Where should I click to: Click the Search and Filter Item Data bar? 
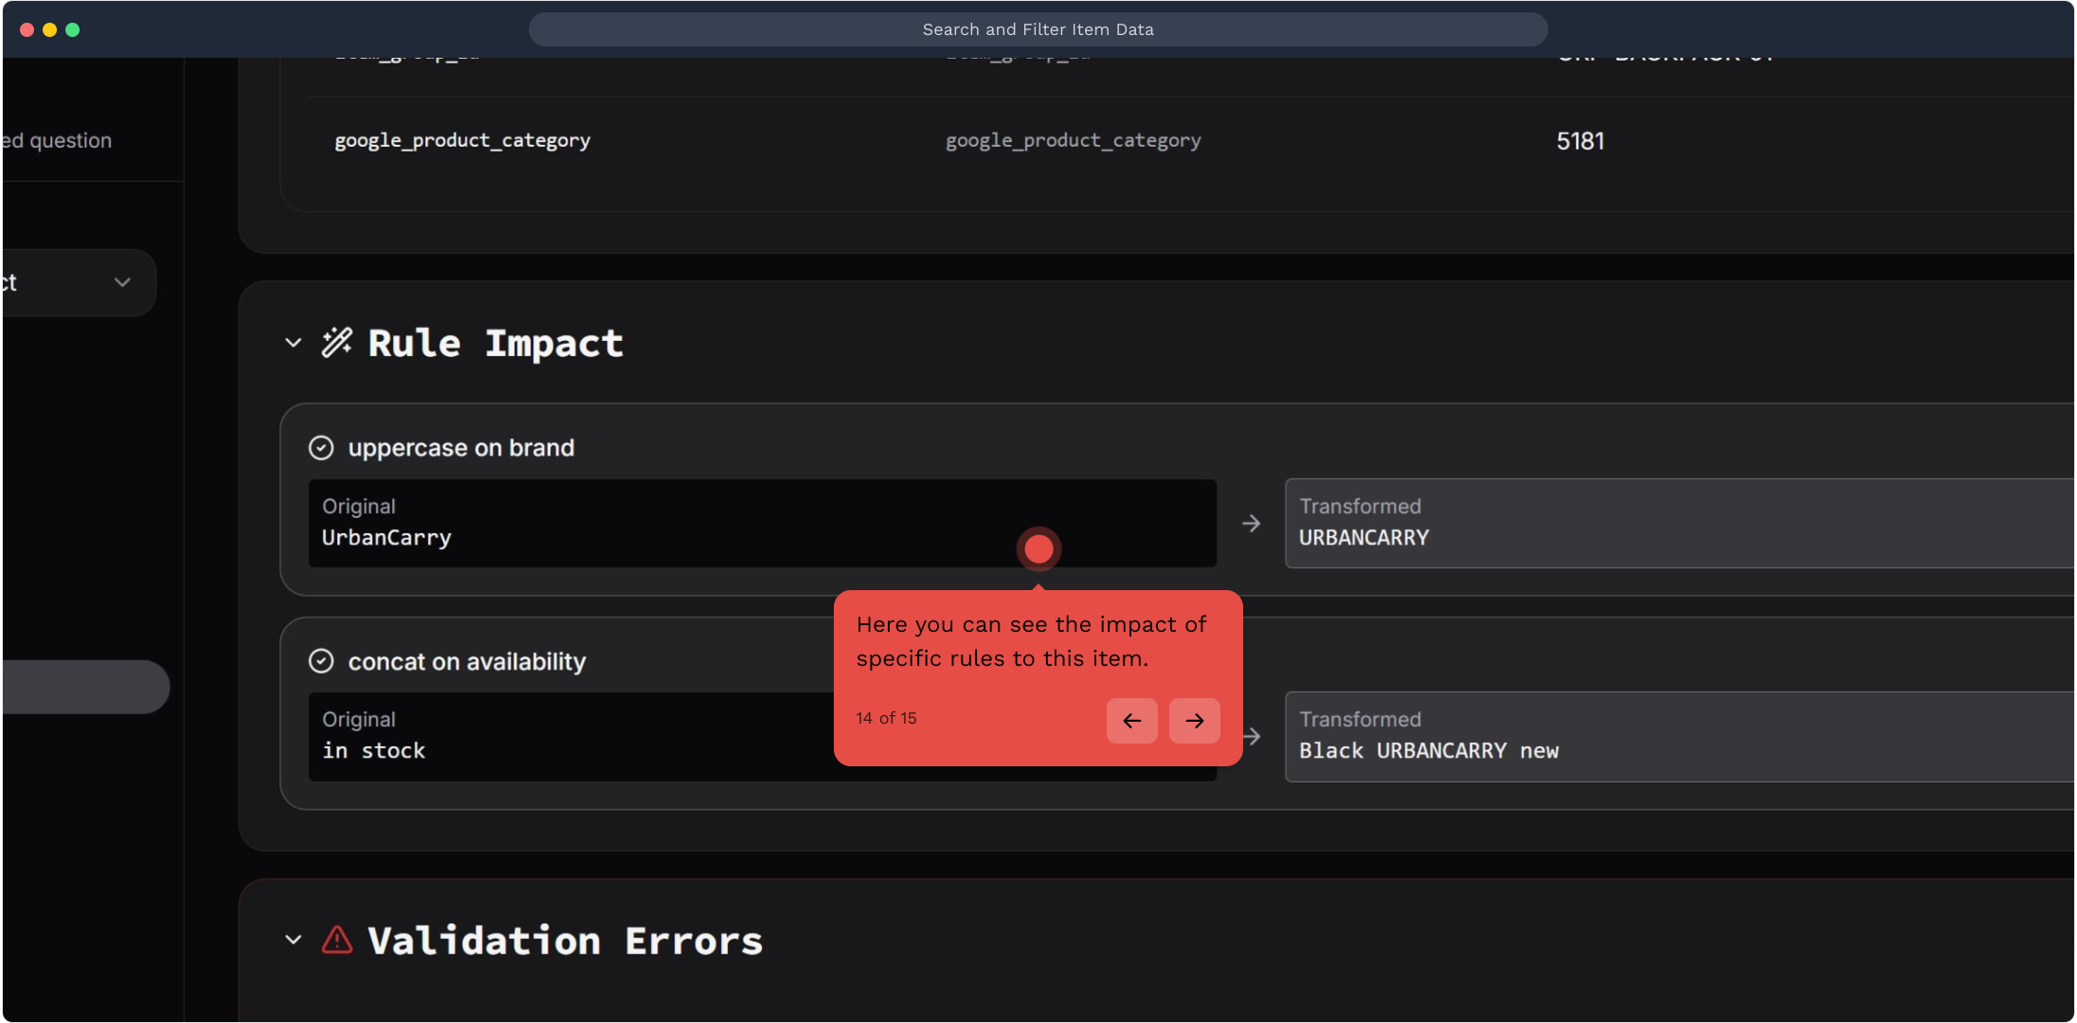(1038, 29)
